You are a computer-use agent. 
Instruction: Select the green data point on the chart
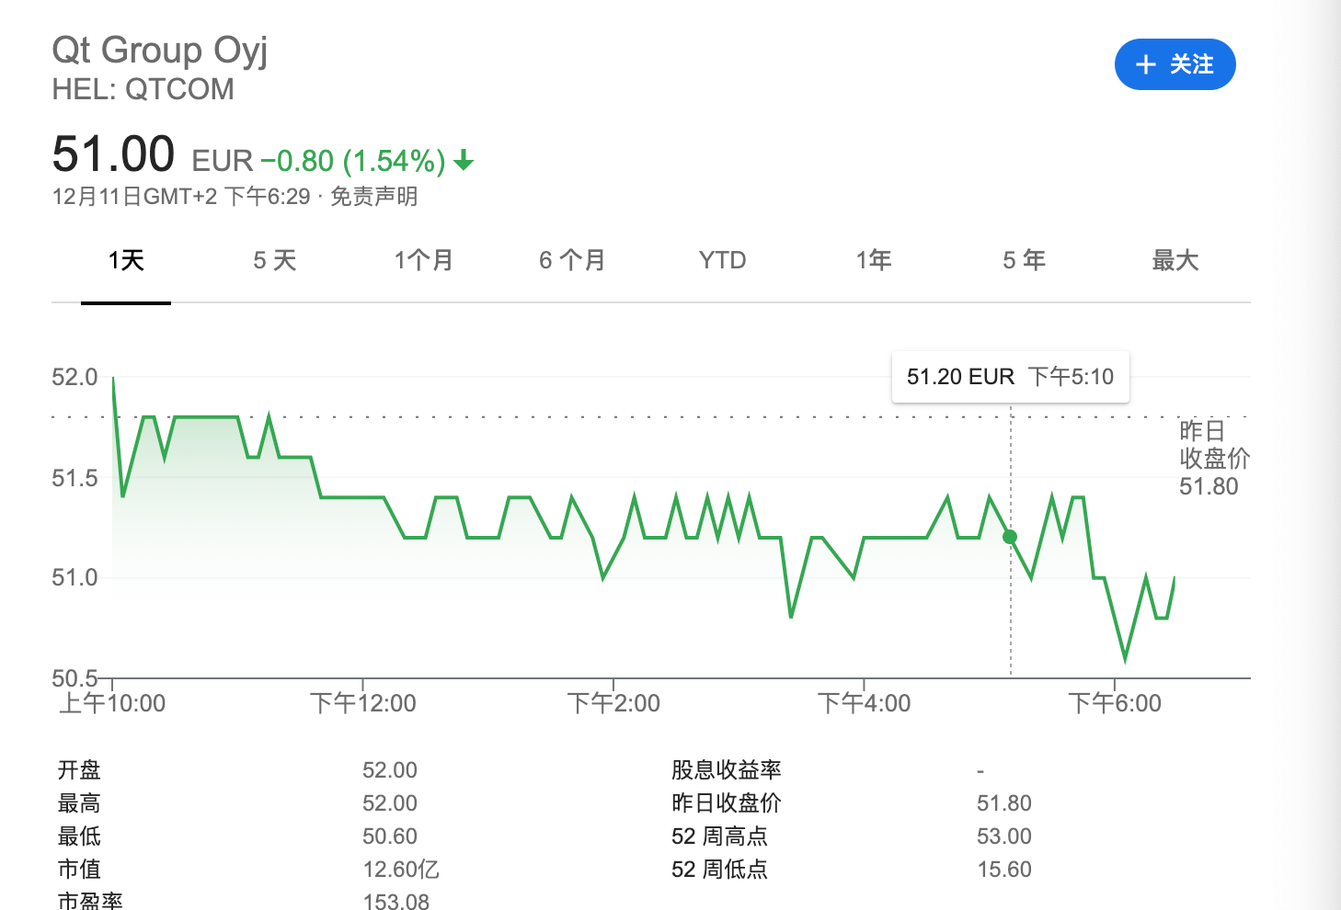1009,536
